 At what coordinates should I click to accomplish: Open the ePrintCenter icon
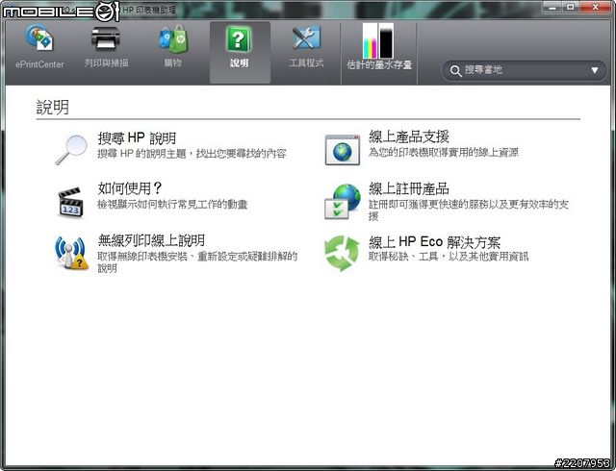(38, 37)
